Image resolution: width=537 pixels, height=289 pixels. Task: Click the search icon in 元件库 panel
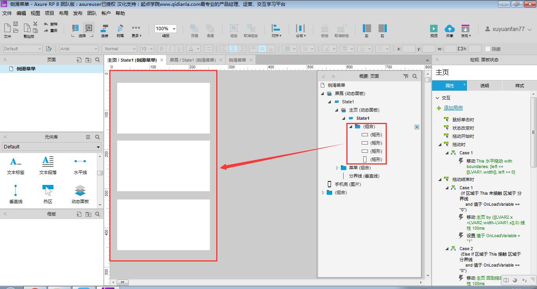tap(97, 137)
